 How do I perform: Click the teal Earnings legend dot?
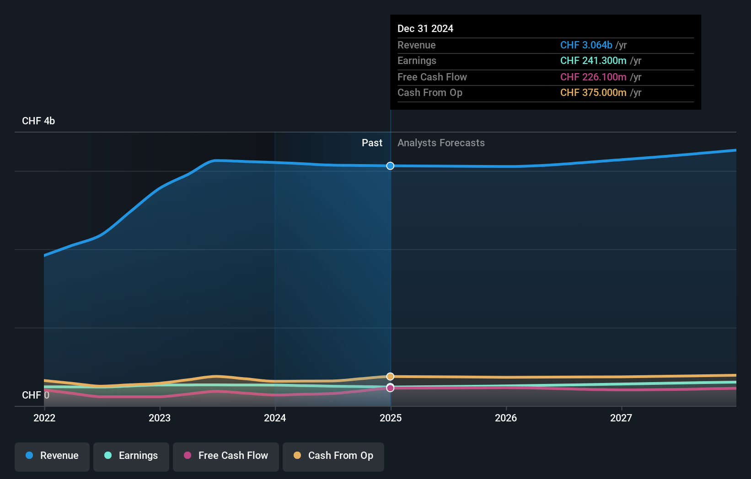click(108, 455)
